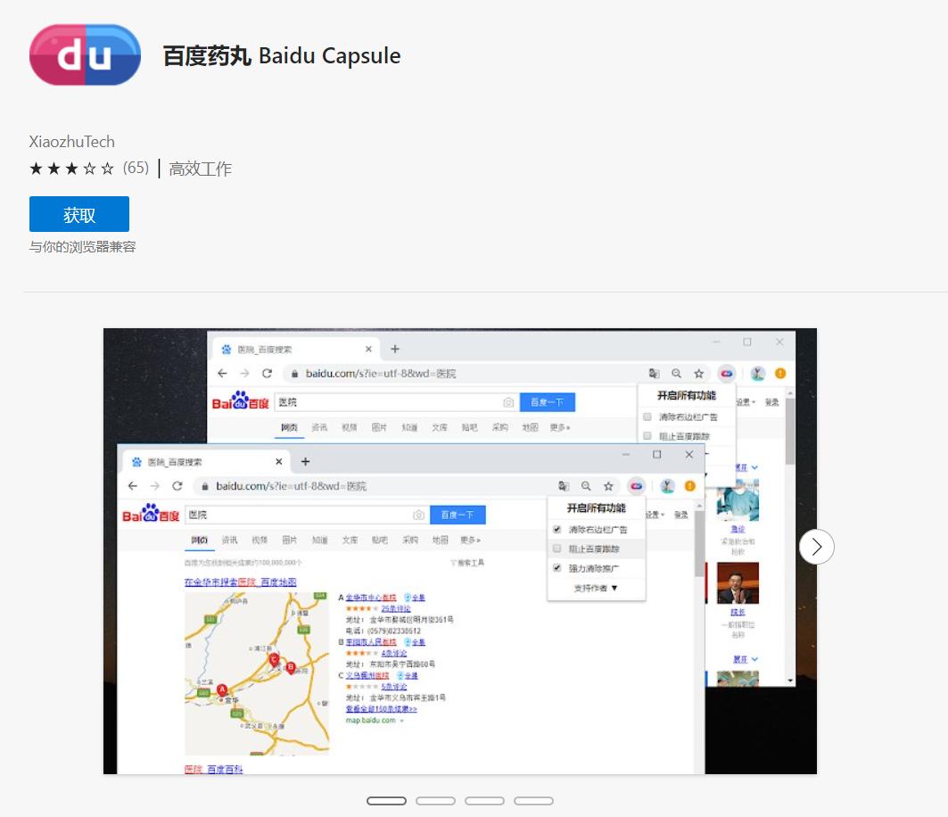Click the browser profile avatar icon

tap(668, 485)
